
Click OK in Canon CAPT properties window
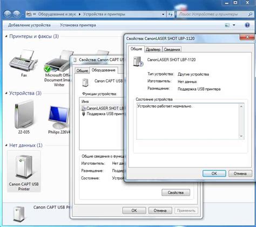[134, 210]
